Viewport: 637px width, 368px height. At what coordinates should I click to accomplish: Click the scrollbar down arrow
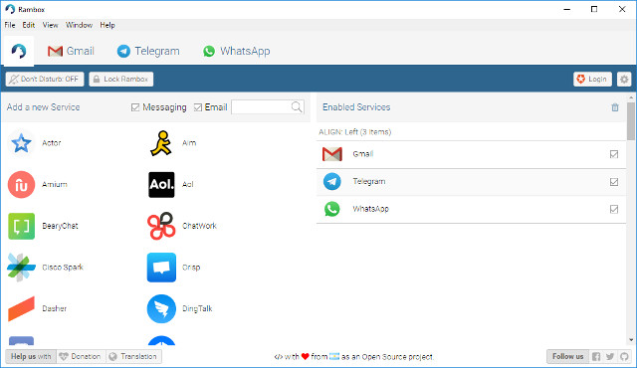pos(630,340)
